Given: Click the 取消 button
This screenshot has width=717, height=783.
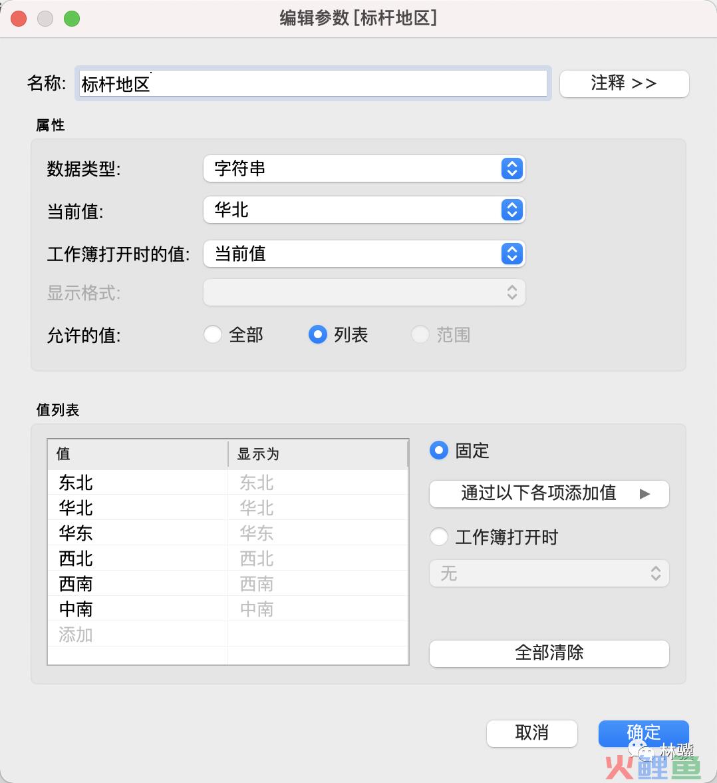Looking at the screenshot, I should [532, 733].
